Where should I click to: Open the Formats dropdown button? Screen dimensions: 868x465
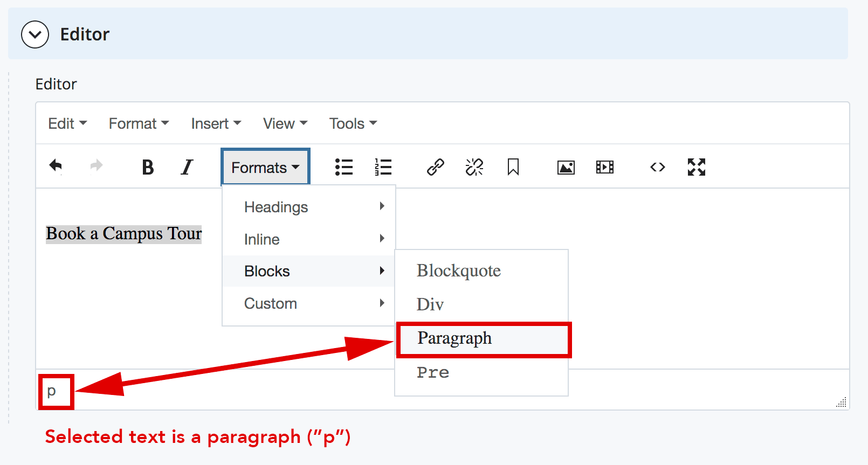(265, 167)
